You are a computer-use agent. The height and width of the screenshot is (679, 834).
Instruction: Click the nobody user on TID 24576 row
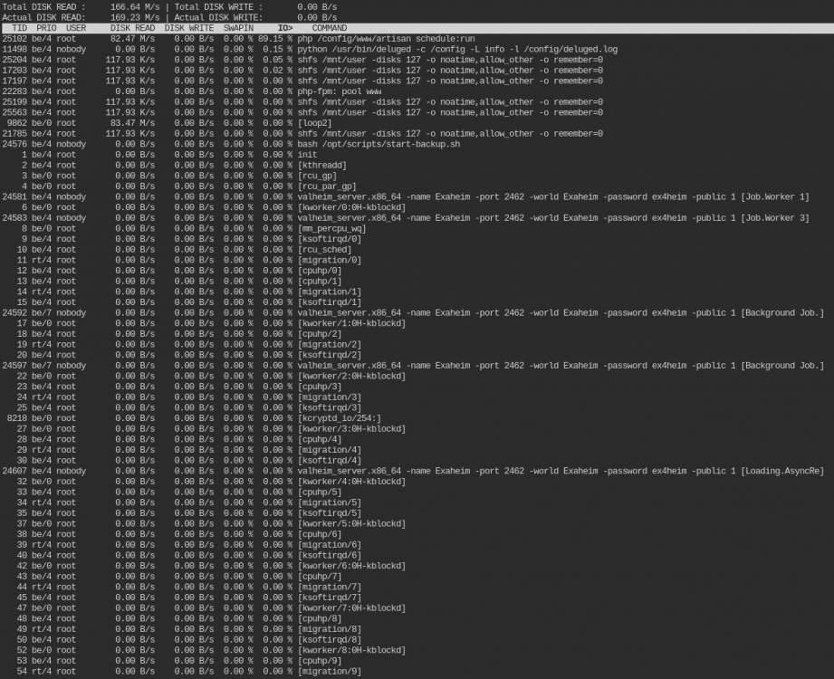[71, 144]
